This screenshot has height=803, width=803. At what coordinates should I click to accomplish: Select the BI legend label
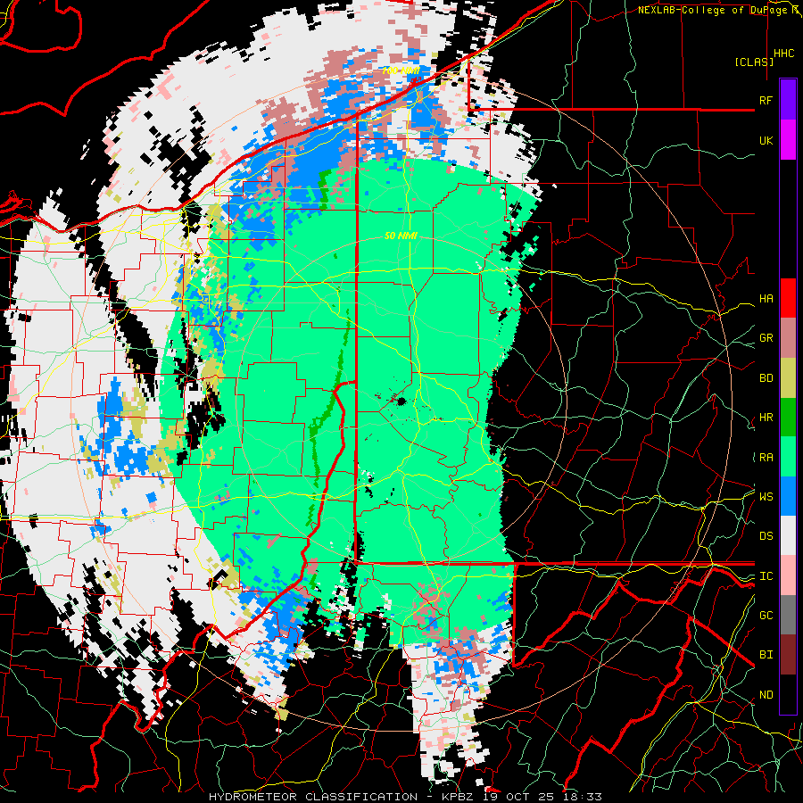[x=766, y=655]
